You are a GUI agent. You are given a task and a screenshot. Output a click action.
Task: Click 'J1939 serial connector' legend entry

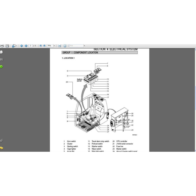coord(125,144)
